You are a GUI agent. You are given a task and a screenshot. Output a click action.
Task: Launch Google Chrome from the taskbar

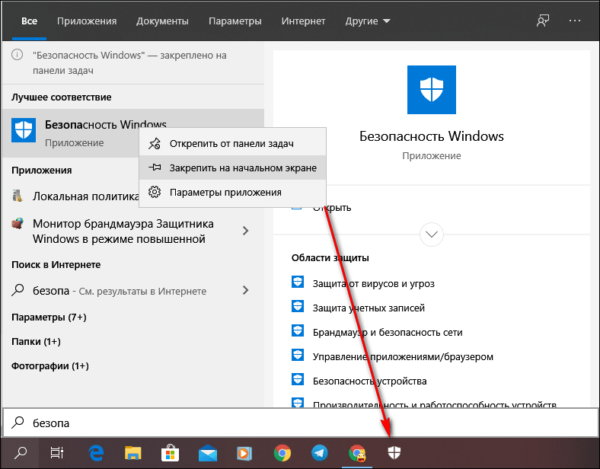click(x=282, y=453)
